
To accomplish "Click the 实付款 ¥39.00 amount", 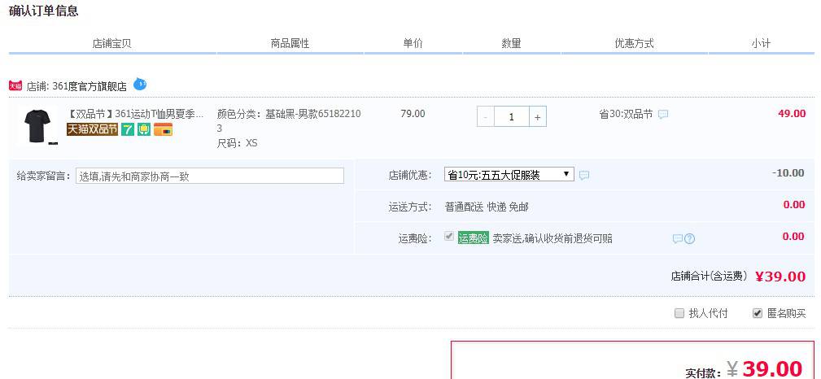I will (744, 369).
